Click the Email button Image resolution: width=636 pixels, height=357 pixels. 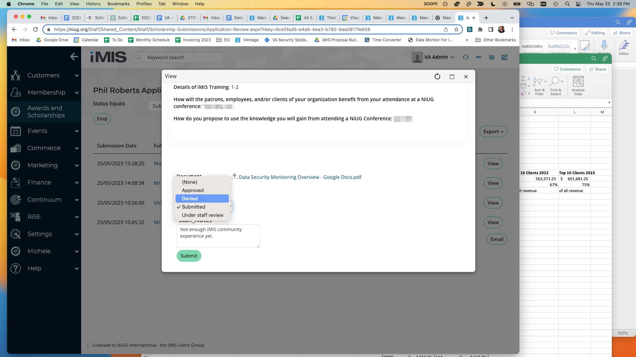coord(497,239)
